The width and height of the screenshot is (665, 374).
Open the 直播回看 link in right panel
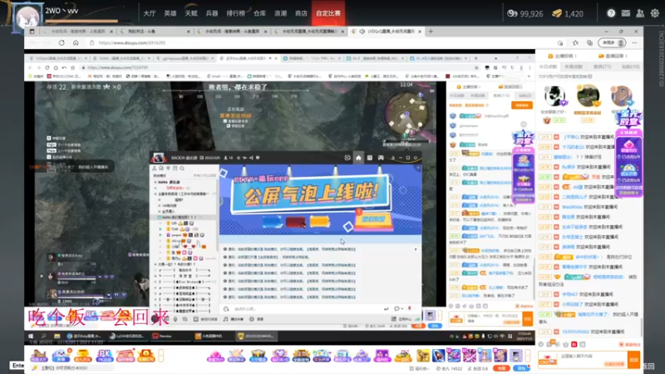(x=613, y=56)
